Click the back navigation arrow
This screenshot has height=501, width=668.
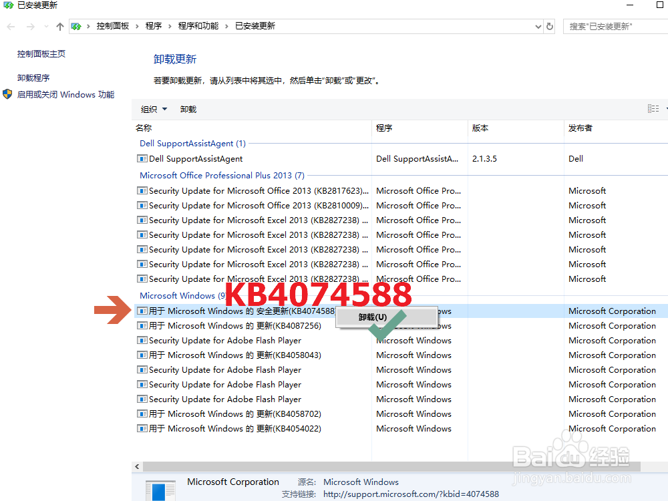[11, 27]
